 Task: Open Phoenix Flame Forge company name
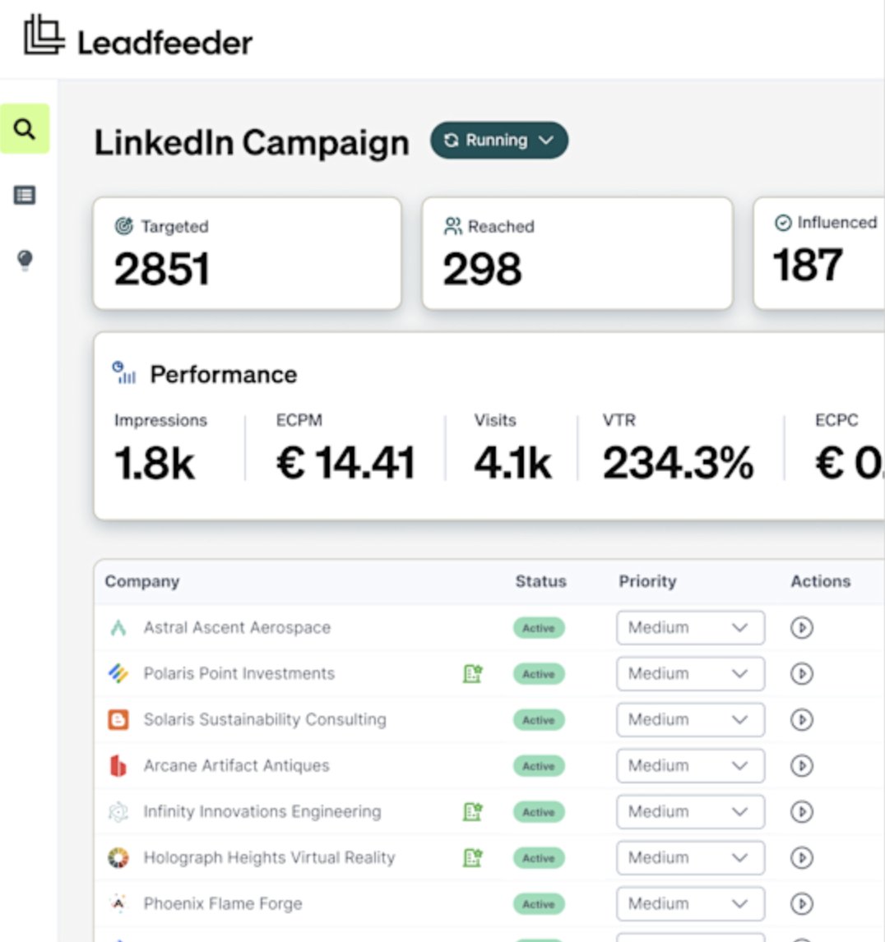pos(222,903)
